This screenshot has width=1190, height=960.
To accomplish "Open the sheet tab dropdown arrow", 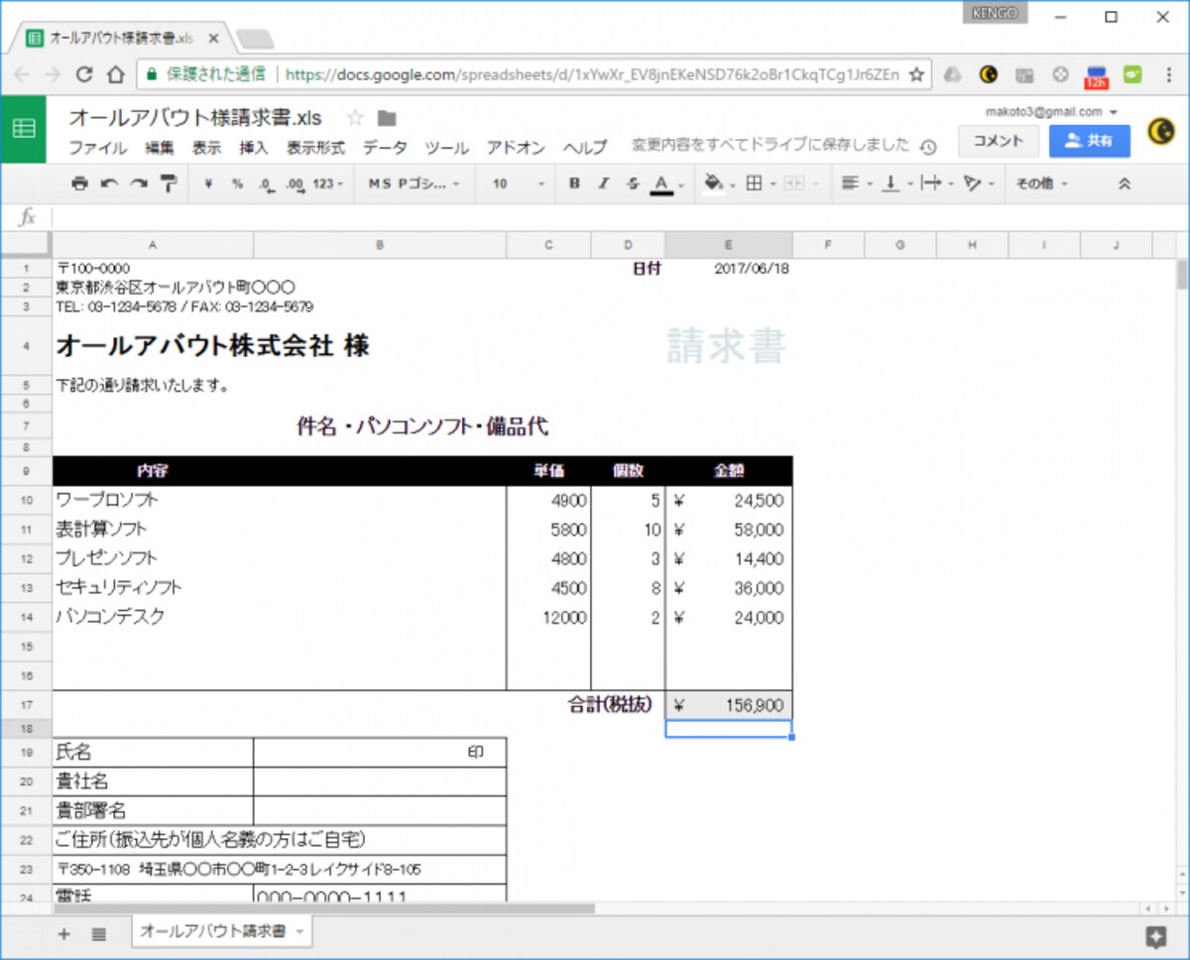I will click(x=299, y=933).
